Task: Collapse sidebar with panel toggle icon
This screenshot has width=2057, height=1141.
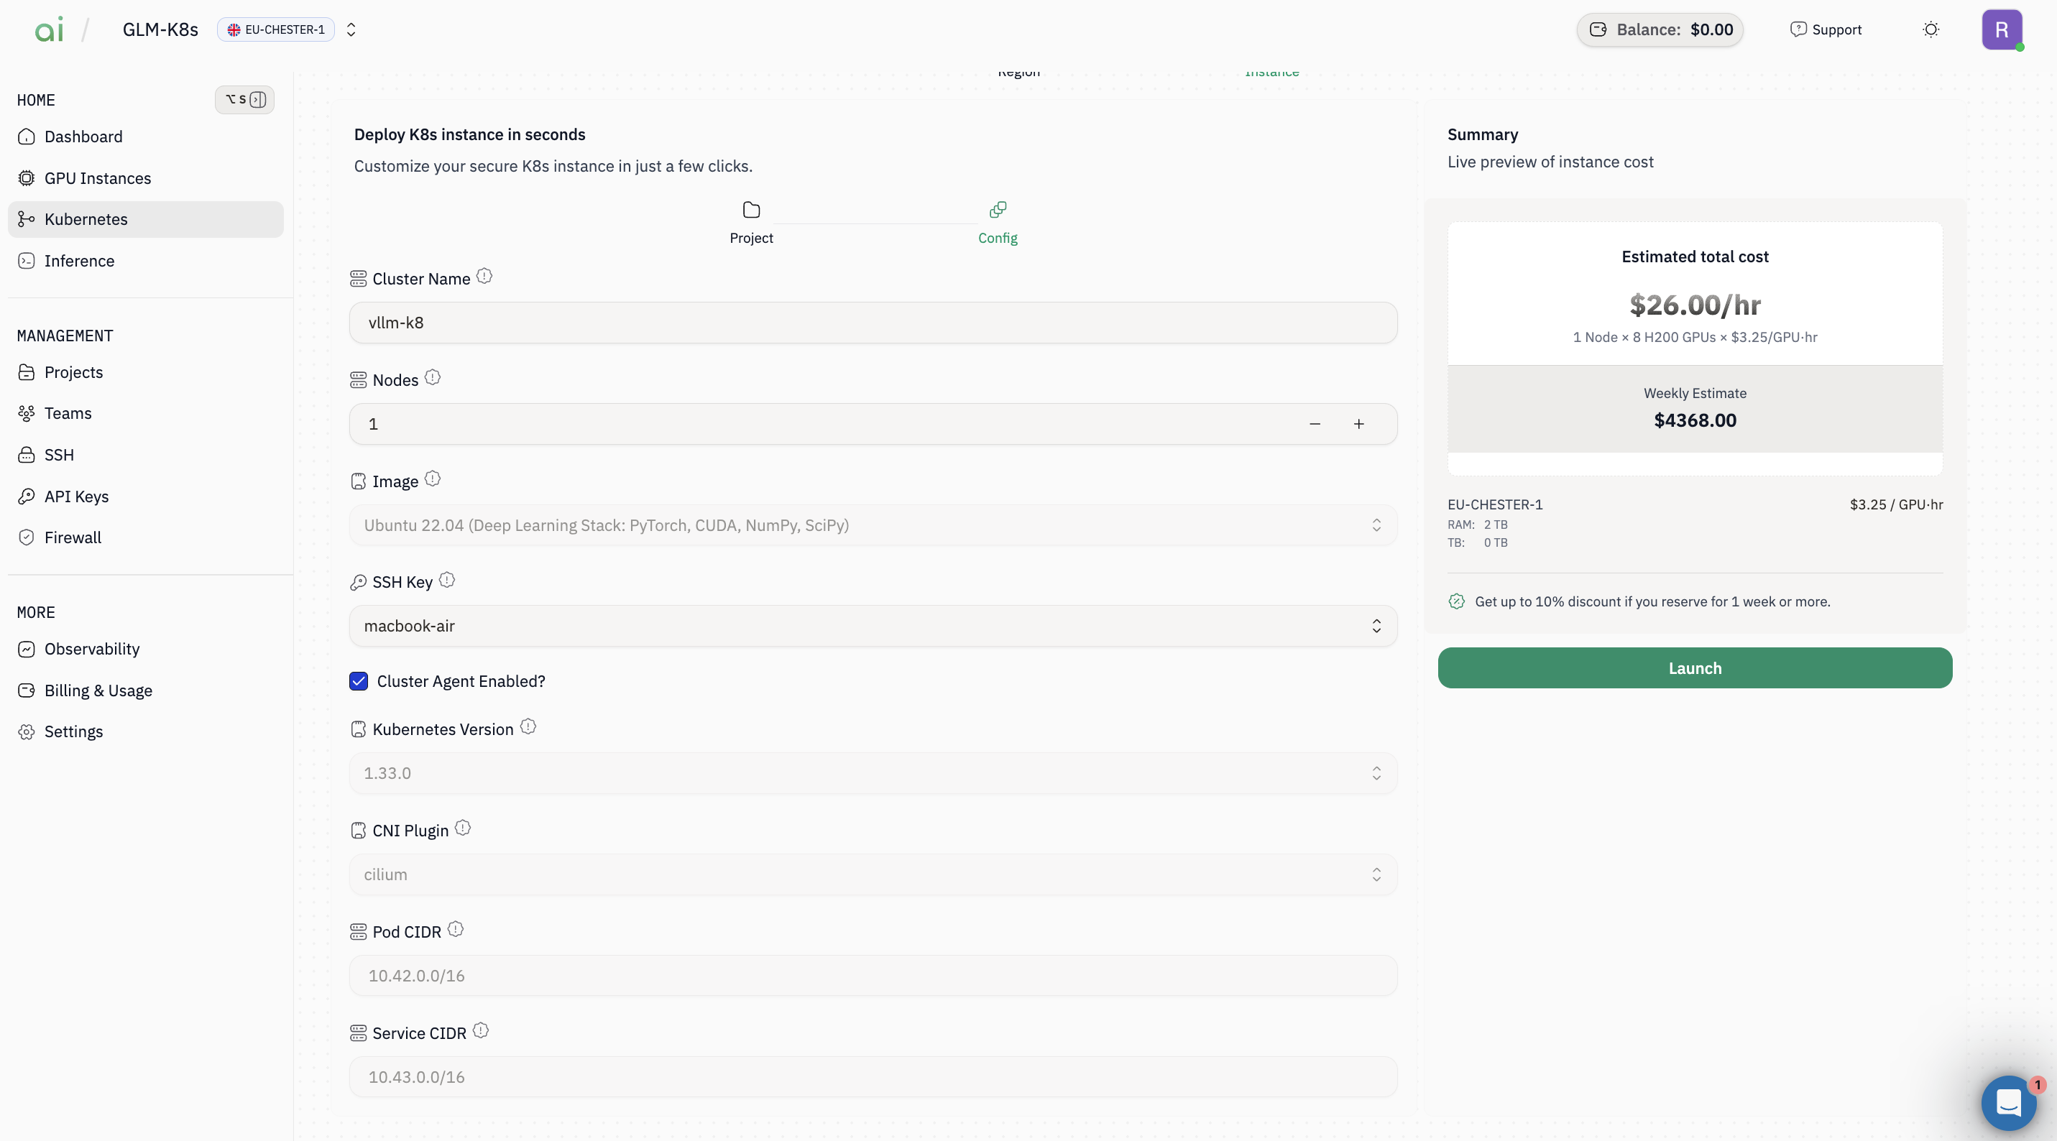Action: (x=257, y=100)
